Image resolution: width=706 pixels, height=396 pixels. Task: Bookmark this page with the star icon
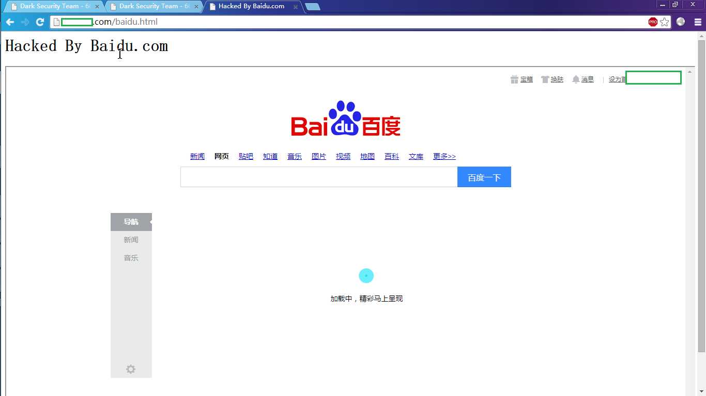[665, 22]
